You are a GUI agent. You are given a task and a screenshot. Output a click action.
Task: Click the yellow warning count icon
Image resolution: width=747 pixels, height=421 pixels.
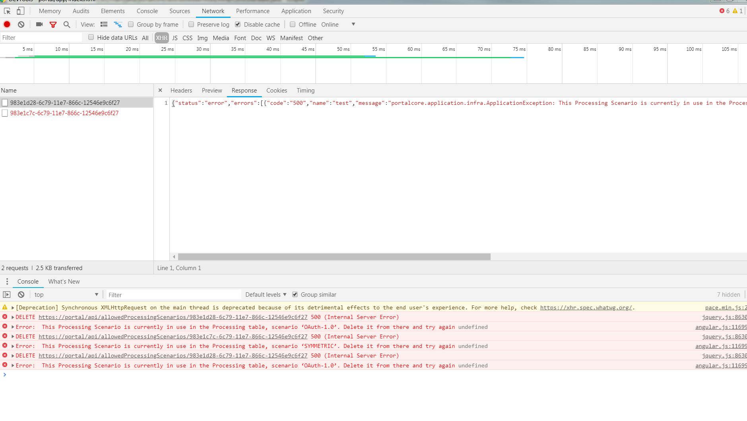[x=735, y=11]
